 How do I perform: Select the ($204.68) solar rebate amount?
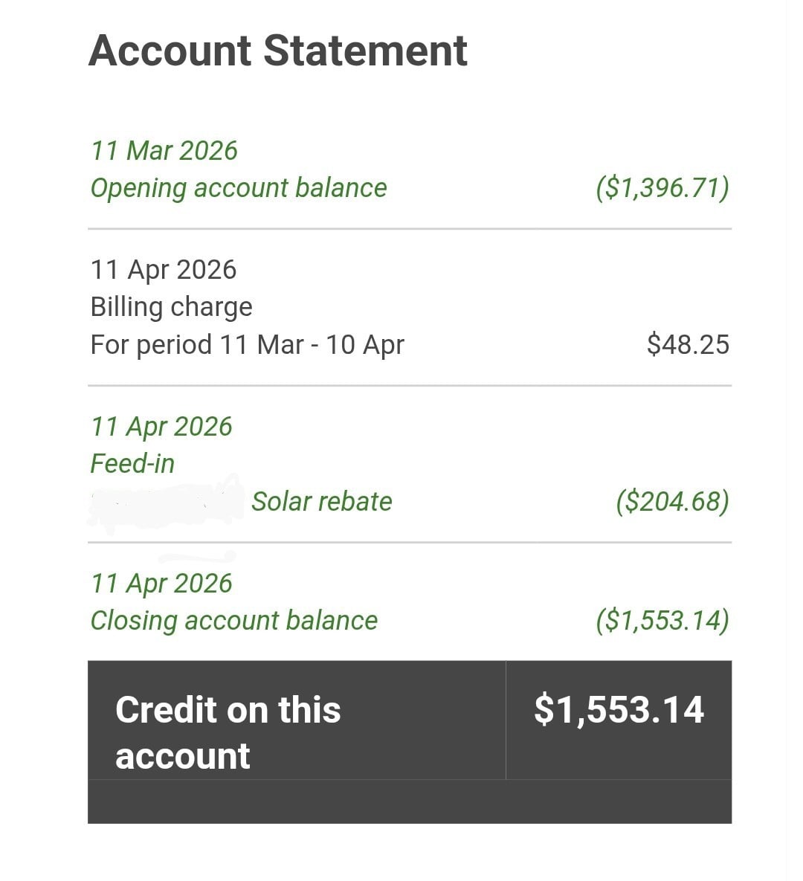672,502
